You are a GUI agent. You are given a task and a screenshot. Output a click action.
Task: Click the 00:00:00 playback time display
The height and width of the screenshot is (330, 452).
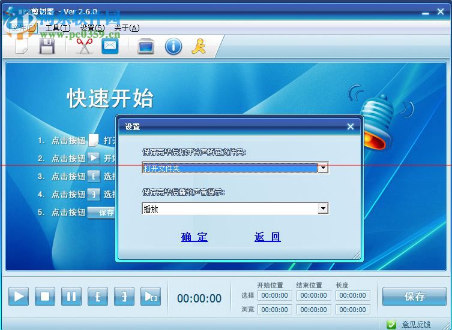coord(199,299)
